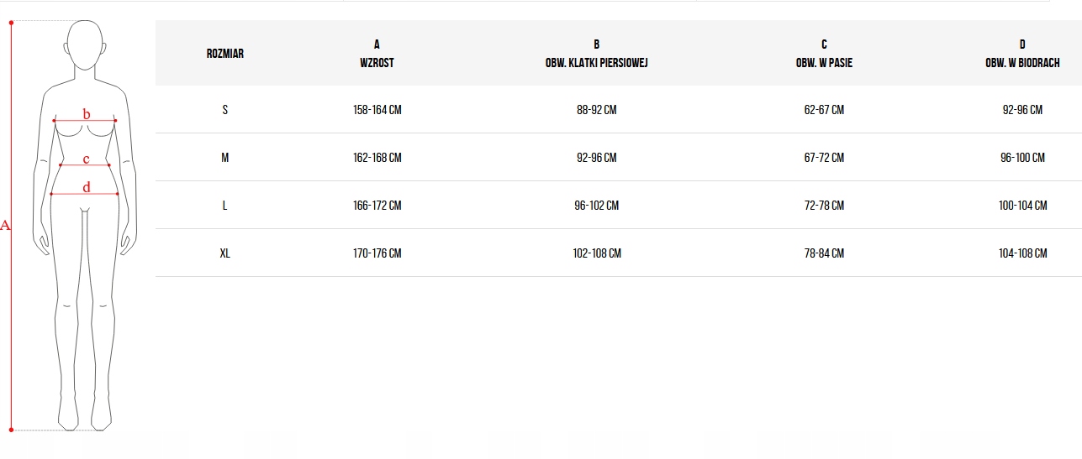Viewport: 1082px width, 459px height.
Task: Click the 104-108 CM hip cell
Action: point(1023,253)
